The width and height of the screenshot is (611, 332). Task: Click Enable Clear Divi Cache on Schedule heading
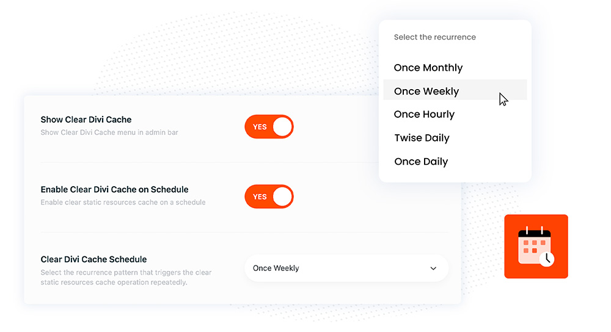tap(115, 190)
